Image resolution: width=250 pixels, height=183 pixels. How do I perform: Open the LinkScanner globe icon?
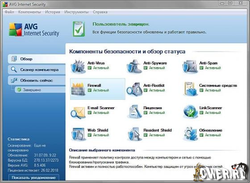coord(190,111)
